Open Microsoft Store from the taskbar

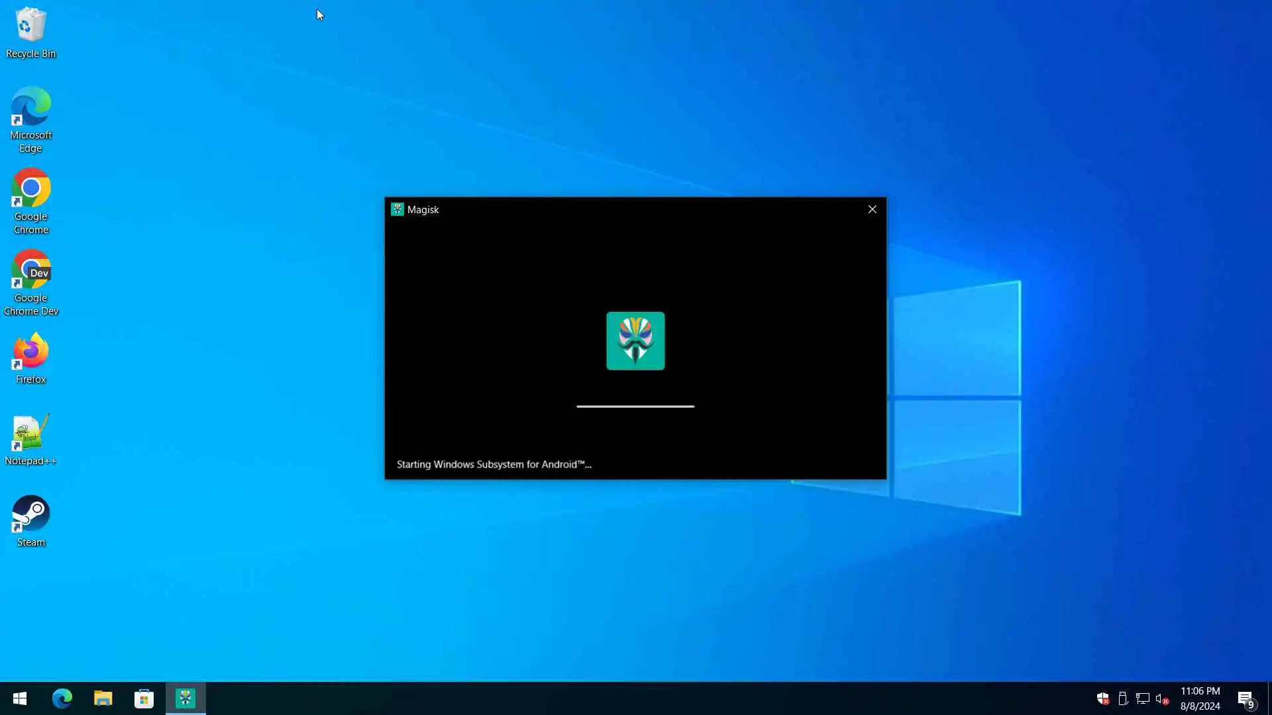[144, 698]
